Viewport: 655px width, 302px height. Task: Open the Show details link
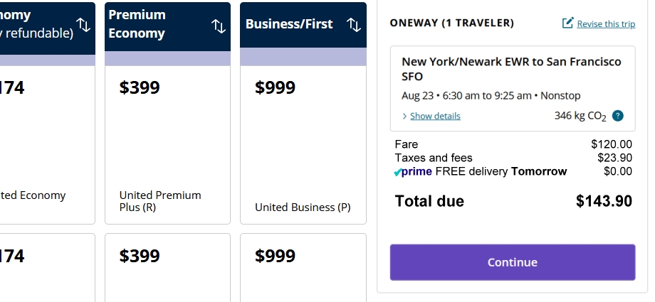point(435,116)
